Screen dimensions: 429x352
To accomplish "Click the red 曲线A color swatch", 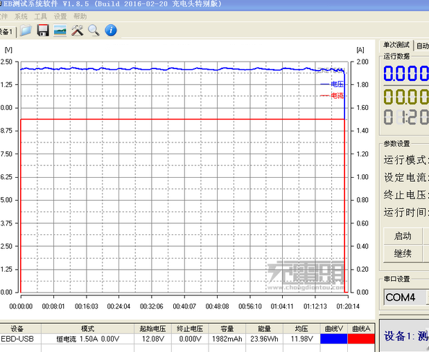I will tap(361, 339).
